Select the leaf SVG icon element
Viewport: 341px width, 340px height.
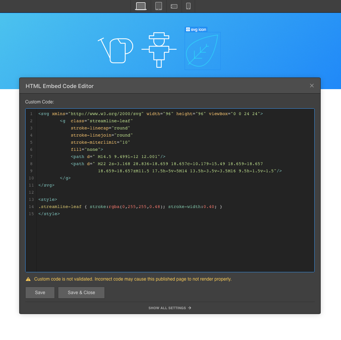[x=202, y=51]
